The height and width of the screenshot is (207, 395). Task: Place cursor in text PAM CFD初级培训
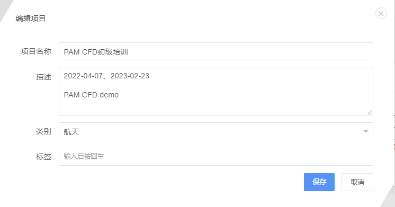[x=96, y=52]
